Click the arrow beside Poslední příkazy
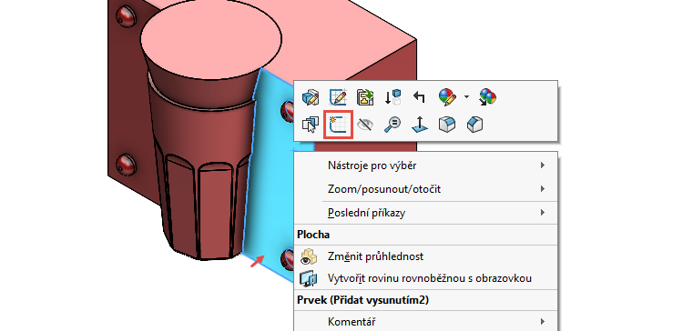The width and height of the screenshot is (683, 331). (543, 212)
